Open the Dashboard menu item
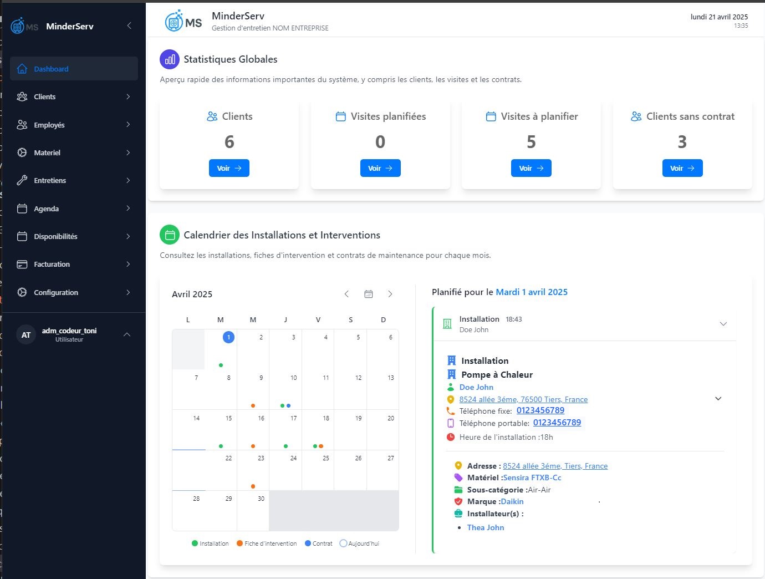This screenshot has height=579, width=765. (x=74, y=69)
